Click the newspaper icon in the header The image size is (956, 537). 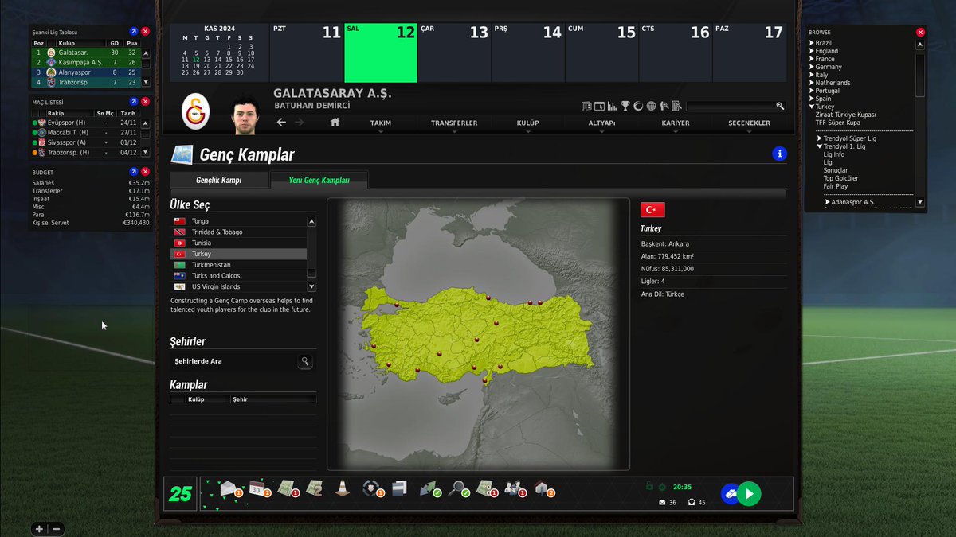click(587, 106)
